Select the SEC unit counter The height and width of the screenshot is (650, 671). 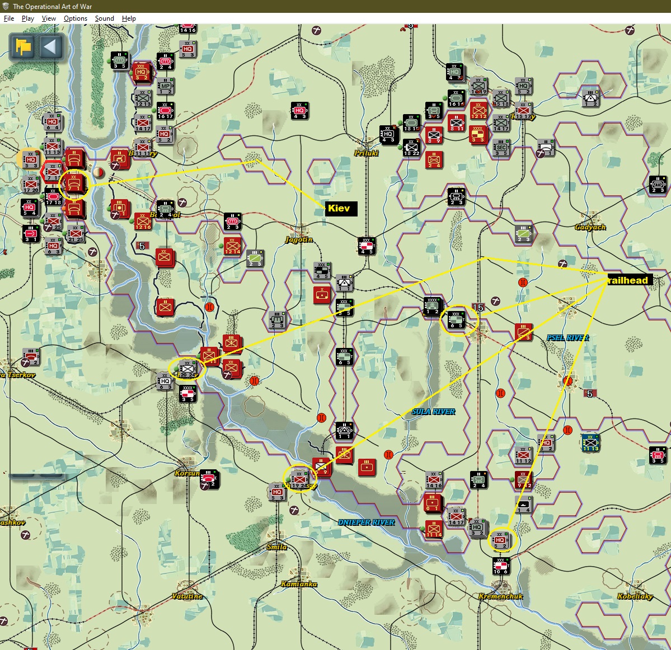click(x=500, y=147)
